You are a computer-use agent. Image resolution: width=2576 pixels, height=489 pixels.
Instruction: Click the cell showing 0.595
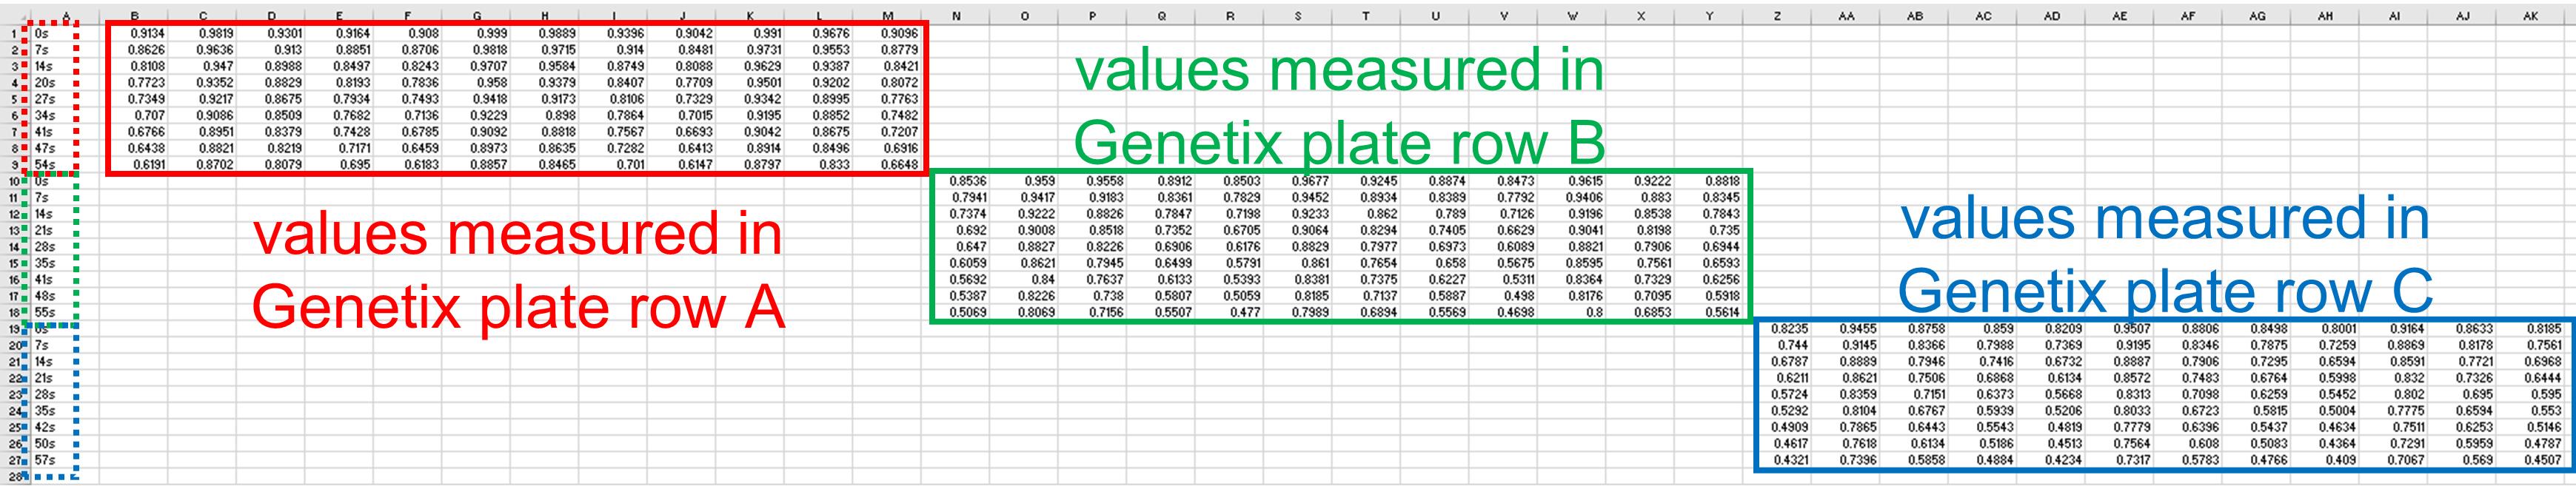pos(2530,394)
